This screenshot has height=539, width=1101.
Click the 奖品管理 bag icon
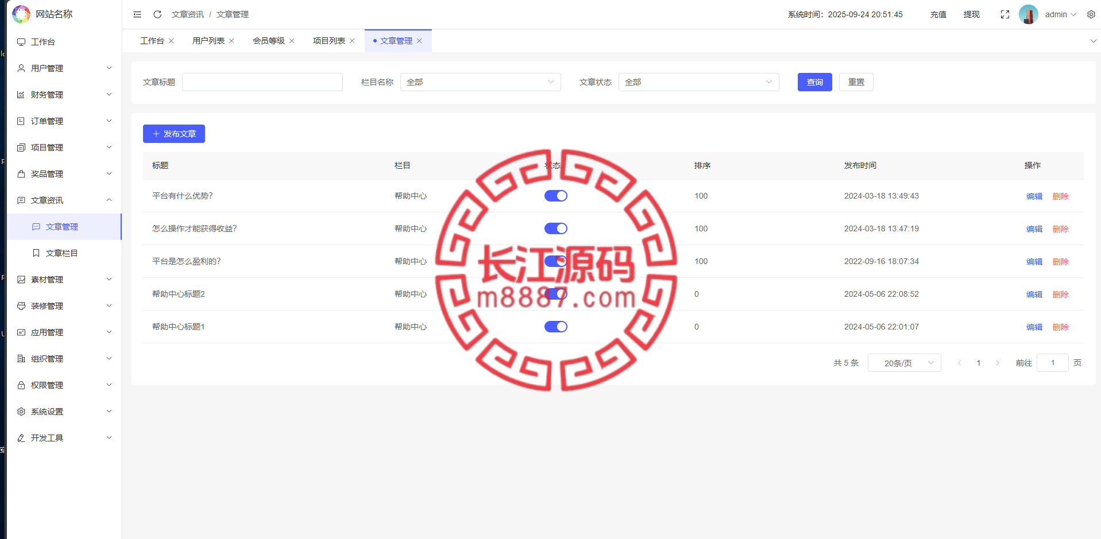[21, 174]
